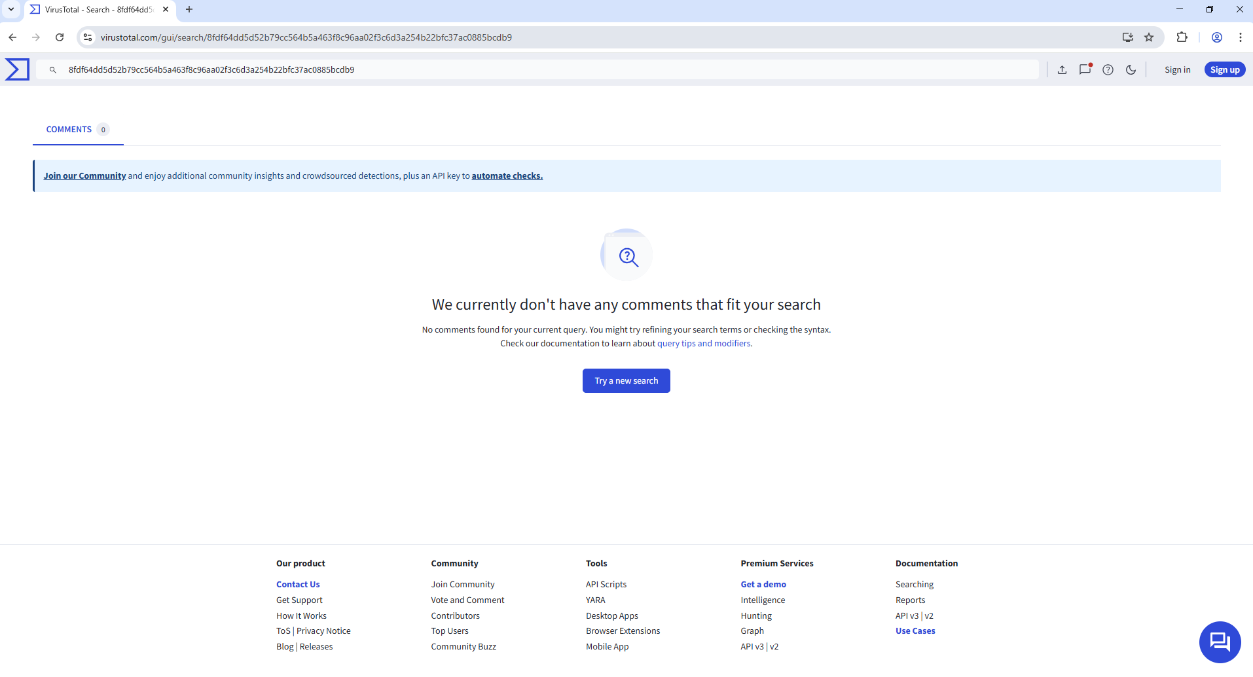
Task: Open Contact Us footer link
Action: (298, 585)
